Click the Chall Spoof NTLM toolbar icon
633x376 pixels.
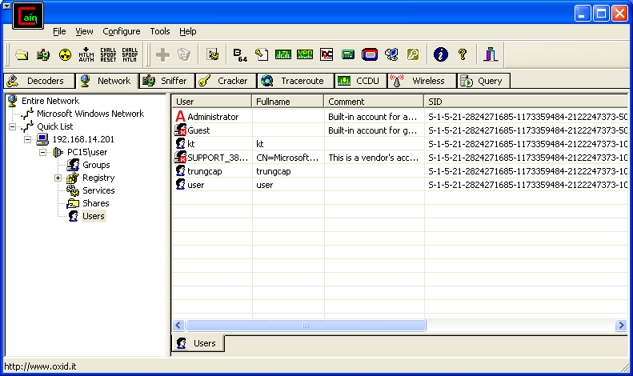130,54
